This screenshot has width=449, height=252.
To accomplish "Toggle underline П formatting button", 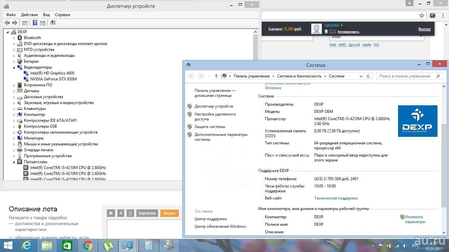I will pyautogui.click(x=130, y=213).
